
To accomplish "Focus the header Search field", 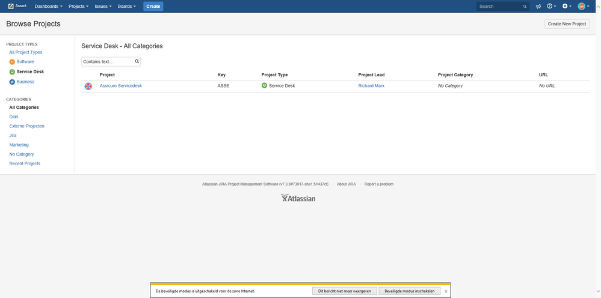I will pos(503,7).
